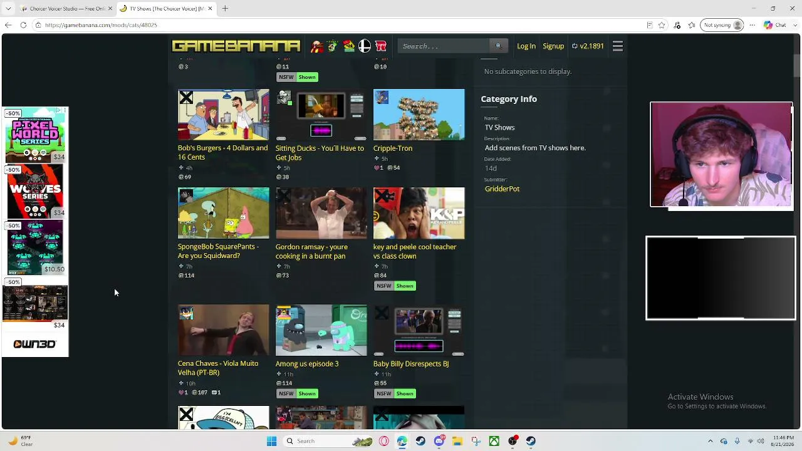Open the SpongeBob Squidward thumbnail image
This screenshot has height=451, width=802.
(x=224, y=213)
